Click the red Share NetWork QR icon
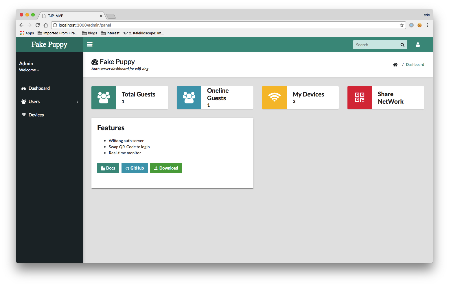The width and height of the screenshot is (449, 286). 360,98
